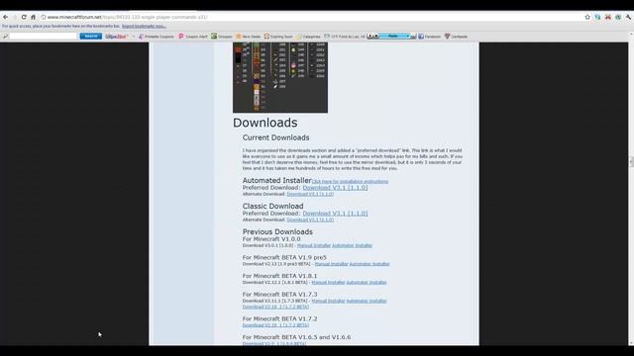634x356 pixels.
Task: Bookmark this page with the star icon
Action: pos(587,17)
